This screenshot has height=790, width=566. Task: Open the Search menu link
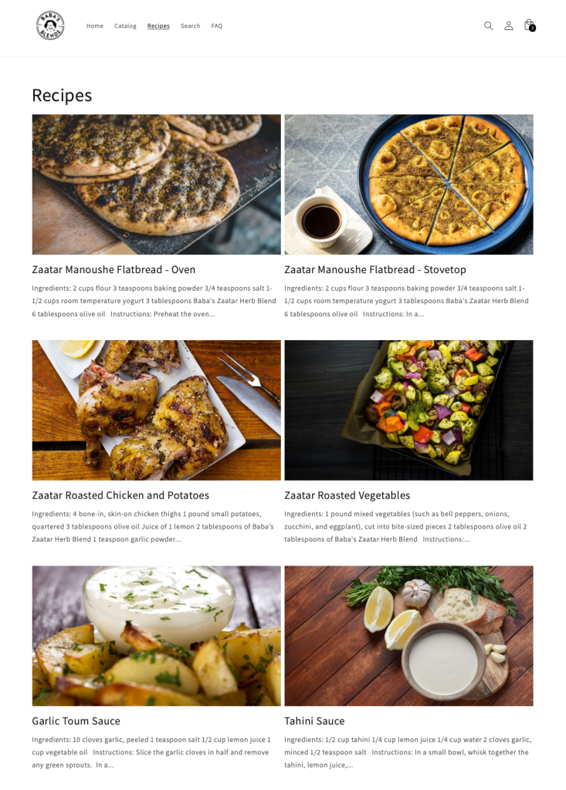(x=190, y=25)
